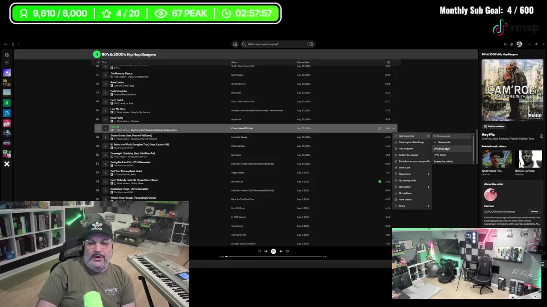This screenshot has width=547, height=307.
Task: Skip to previous track
Action: pyautogui.click(x=266, y=251)
